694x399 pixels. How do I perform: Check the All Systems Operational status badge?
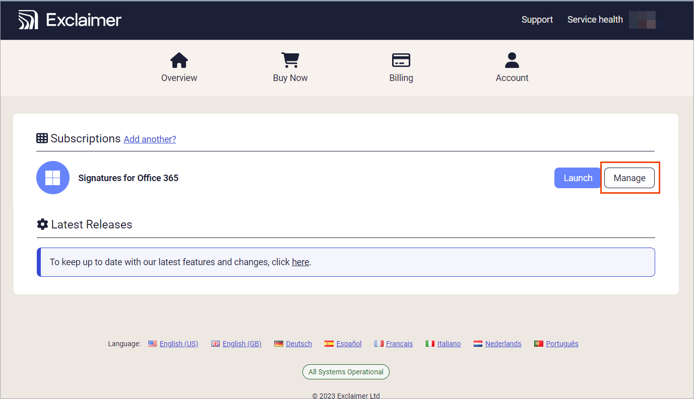[x=346, y=371]
